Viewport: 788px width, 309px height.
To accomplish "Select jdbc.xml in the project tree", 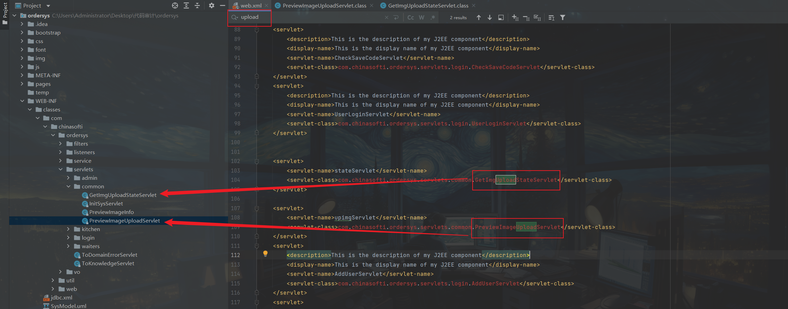I will pyautogui.click(x=61, y=297).
